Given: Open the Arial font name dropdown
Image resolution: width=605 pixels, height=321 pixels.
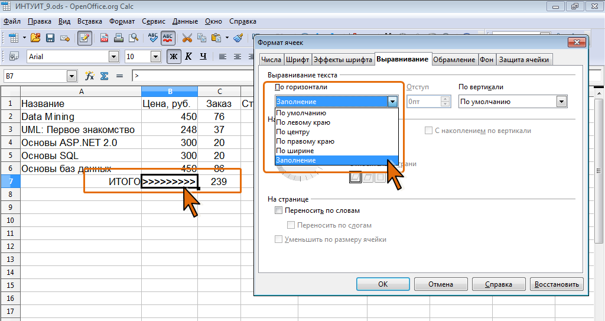Looking at the screenshot, I should click(113, 57).
